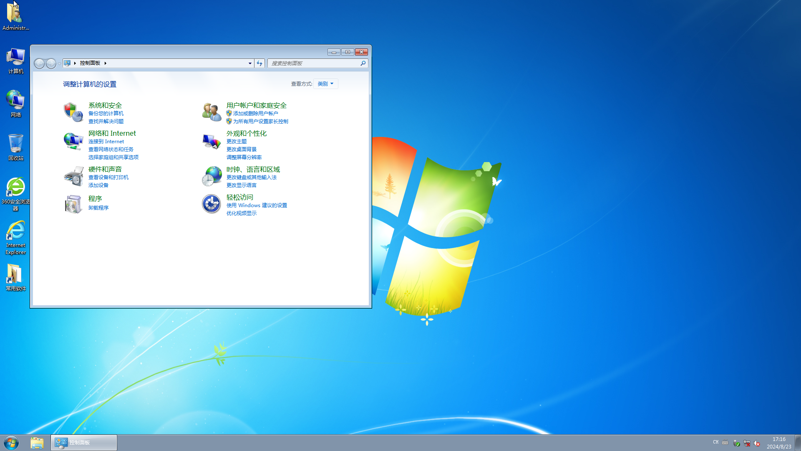
Task: Open the 外观和个性化 monitor icon
Action: 212,141
